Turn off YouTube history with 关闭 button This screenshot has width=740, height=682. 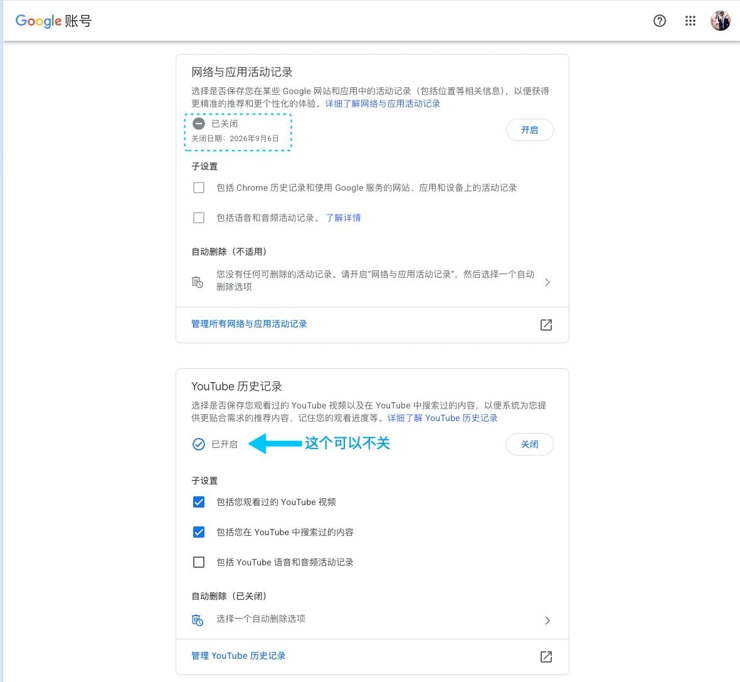point(529,444)
